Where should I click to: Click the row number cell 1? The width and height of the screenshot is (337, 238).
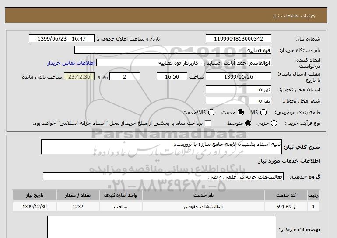pos(313,207)
